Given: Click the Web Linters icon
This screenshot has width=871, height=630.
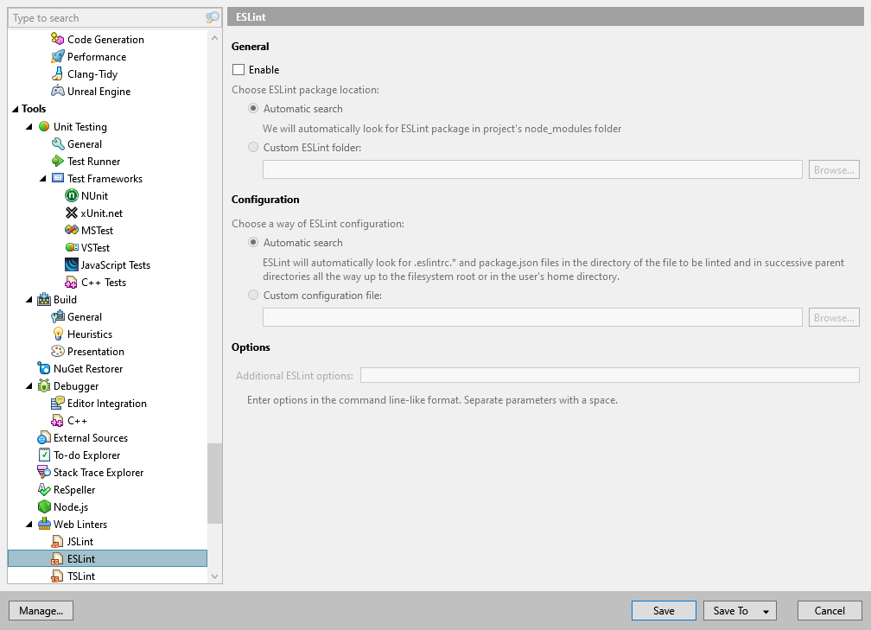Looking at the screenshot, I should [44, 524].
